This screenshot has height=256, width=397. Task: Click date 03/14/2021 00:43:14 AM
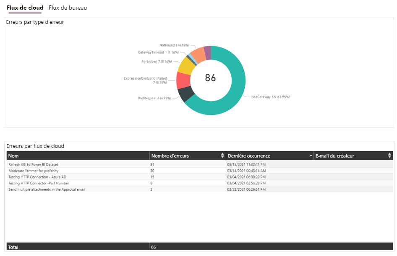pyautogui.click(x=246, y=171)
